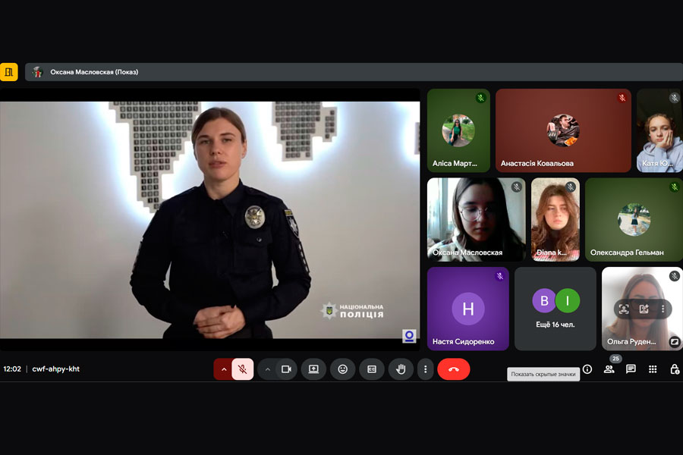Click the blue pin icon on presentation

coord(409,336)
